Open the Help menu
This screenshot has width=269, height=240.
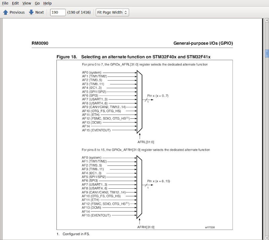(x=47, y=3)
